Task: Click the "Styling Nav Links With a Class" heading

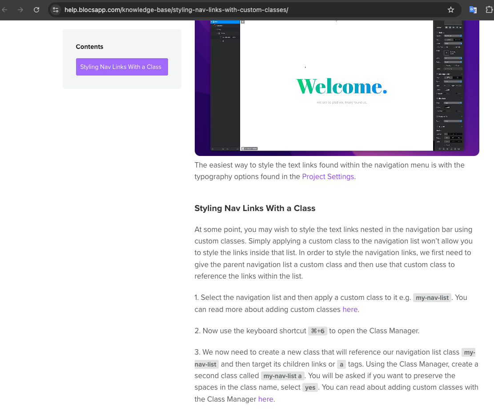Action: tap(255, 208)
